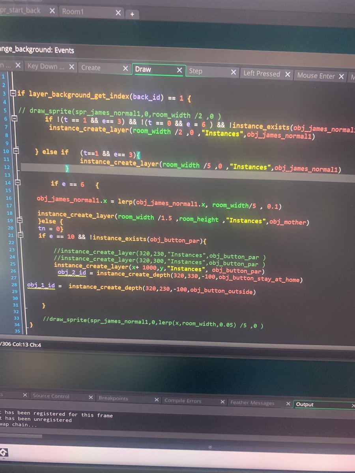Collapse the code fold at line 3

click(13, 94)
